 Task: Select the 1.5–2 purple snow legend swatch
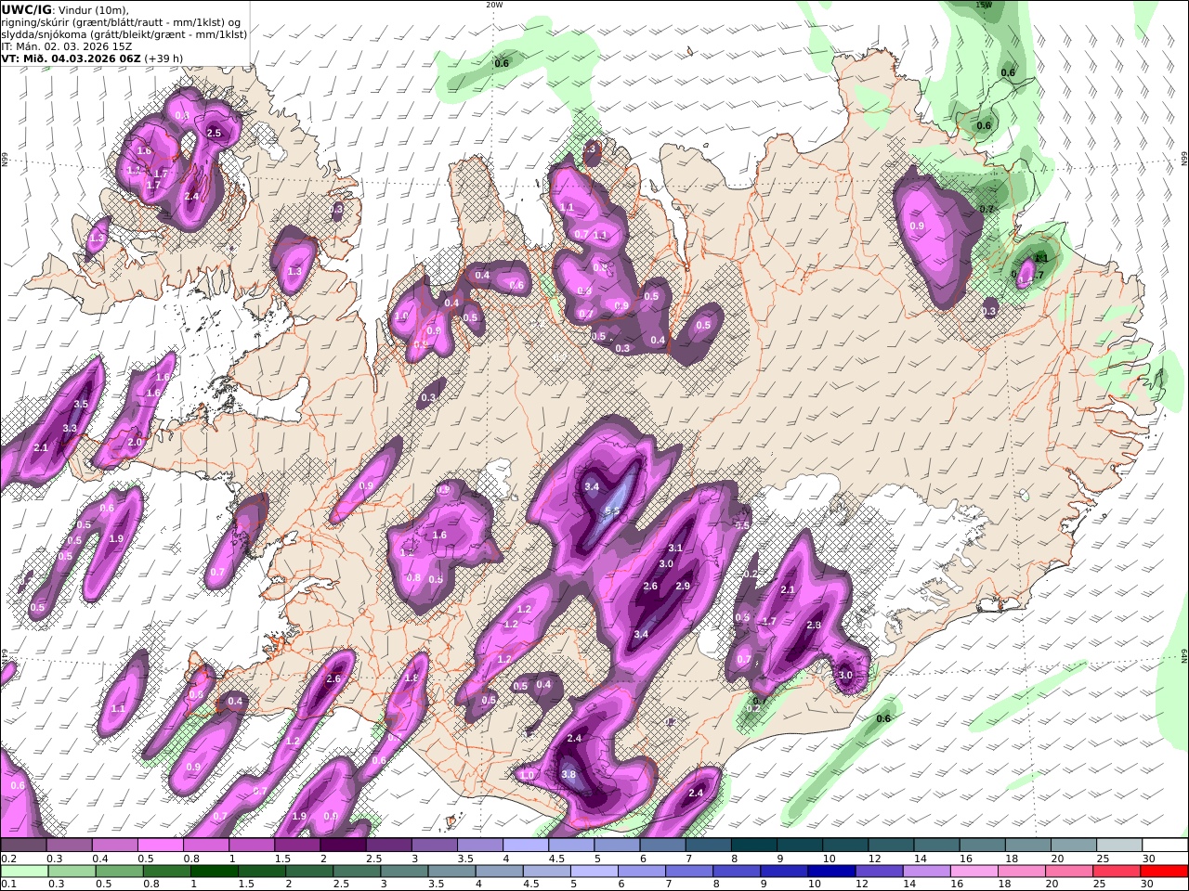(296, 845)
